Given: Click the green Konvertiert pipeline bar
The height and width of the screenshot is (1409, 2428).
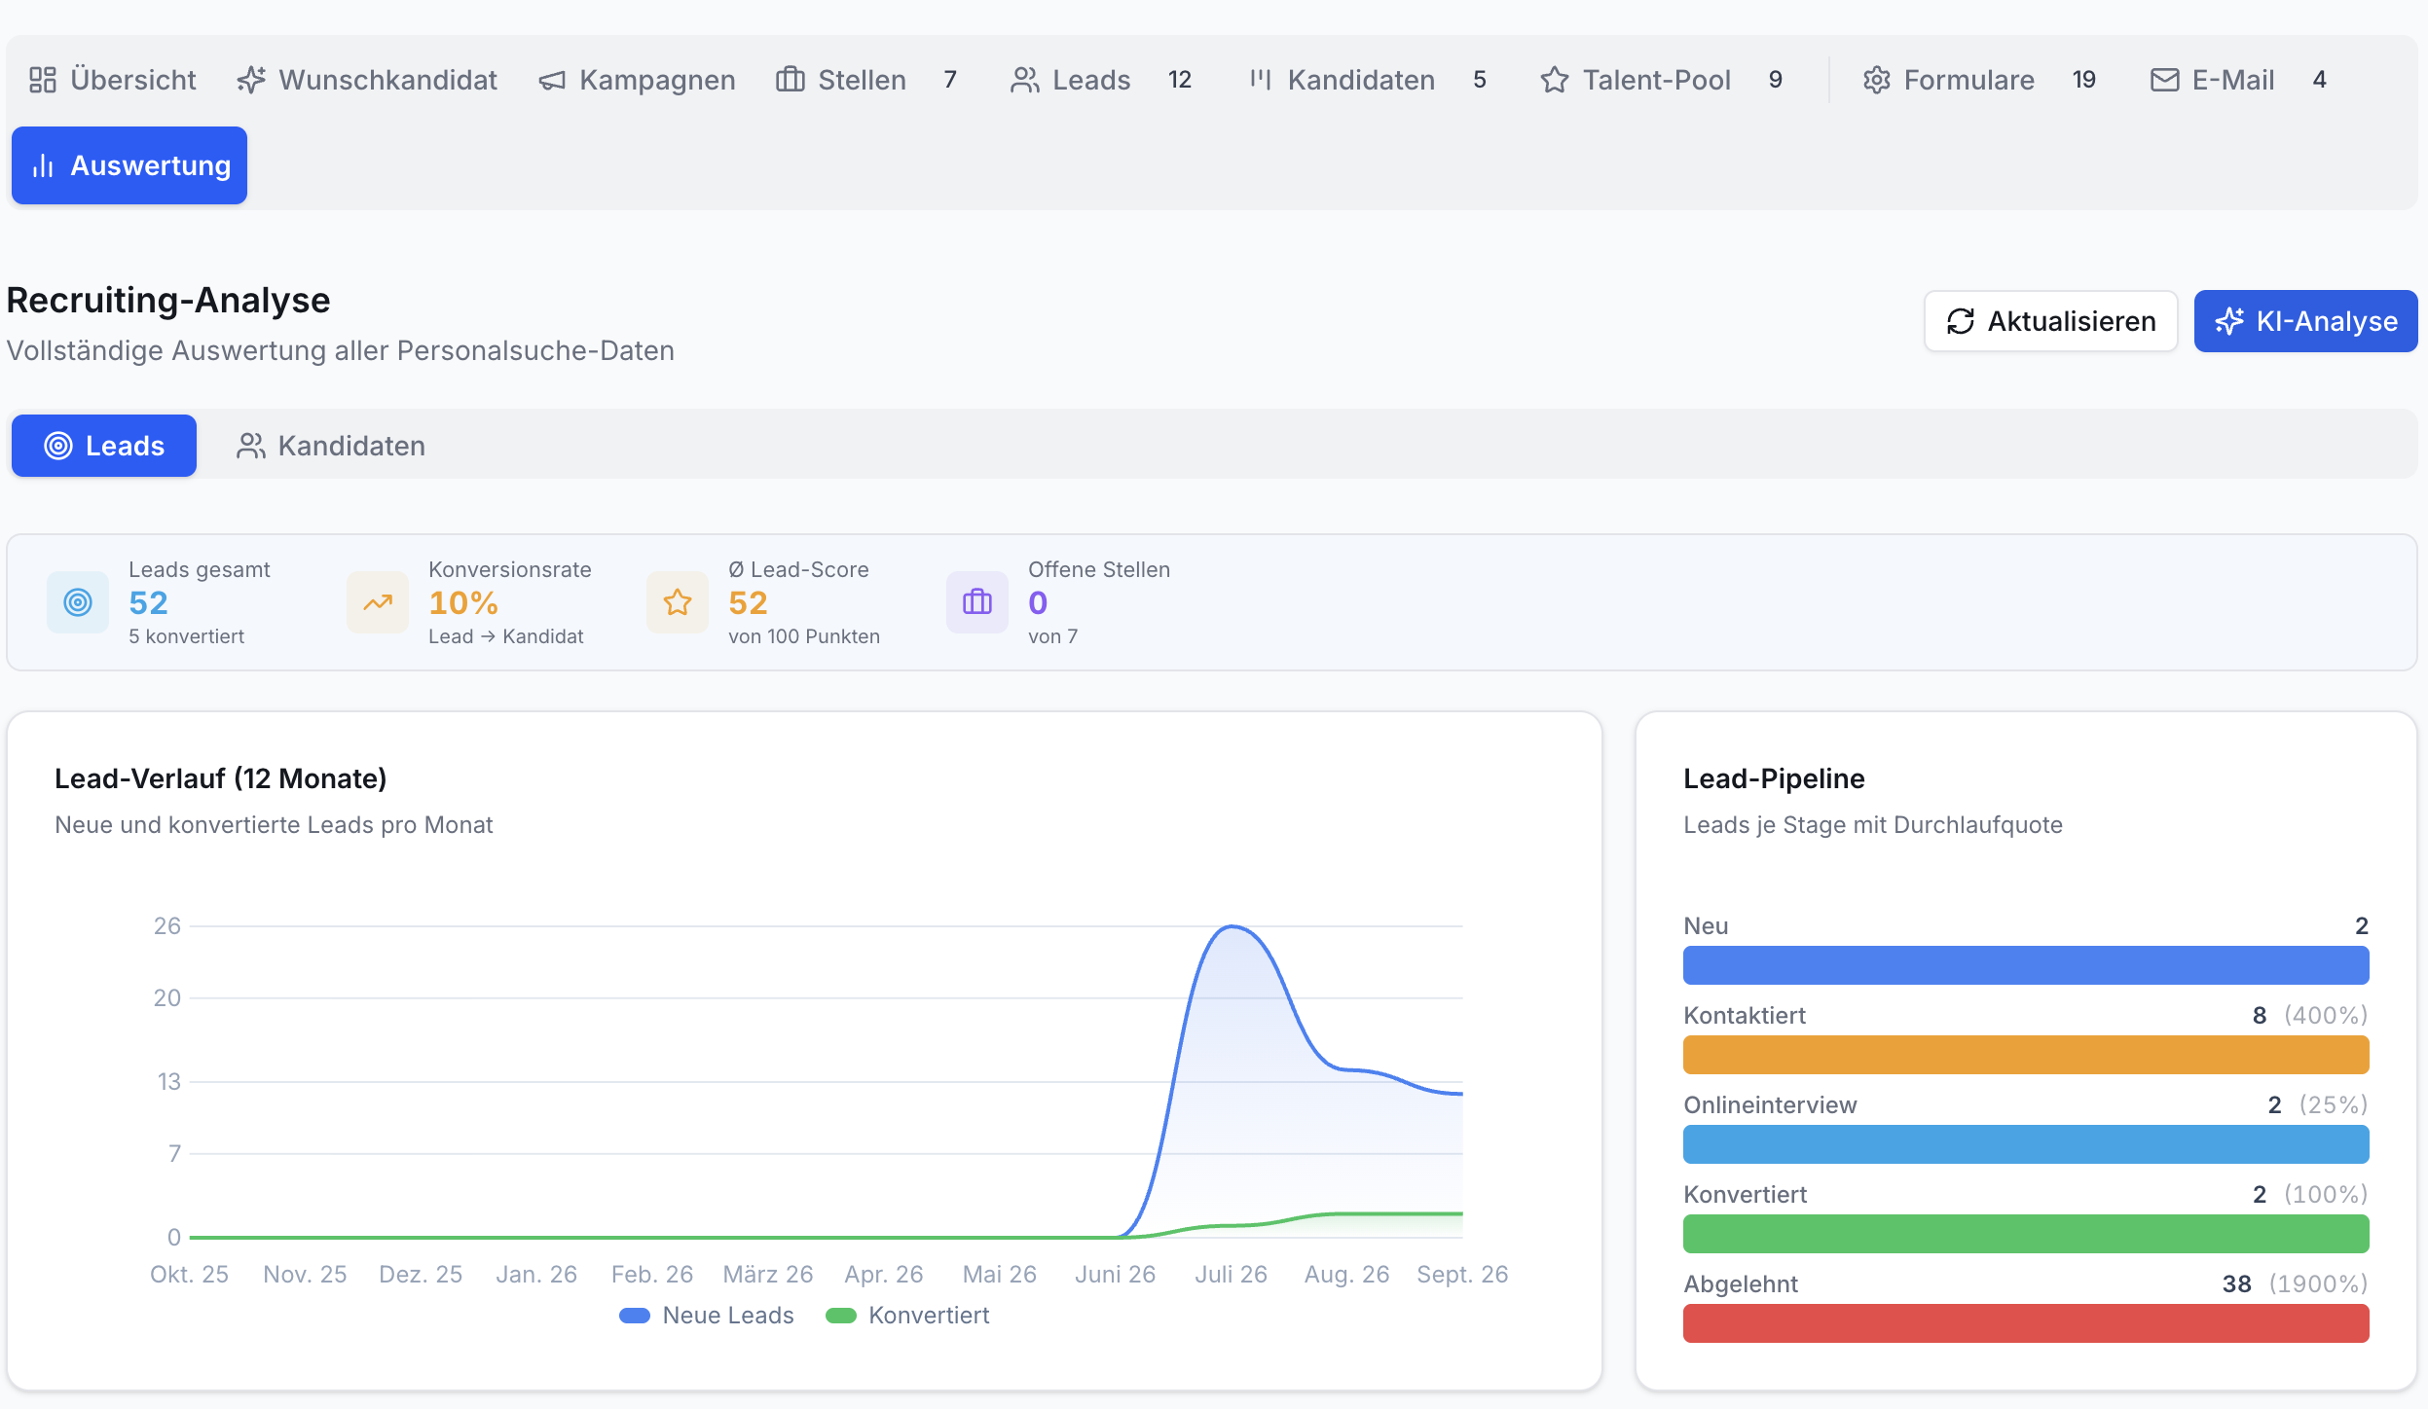Looking at the screenshot, I should [2026, 1234].
